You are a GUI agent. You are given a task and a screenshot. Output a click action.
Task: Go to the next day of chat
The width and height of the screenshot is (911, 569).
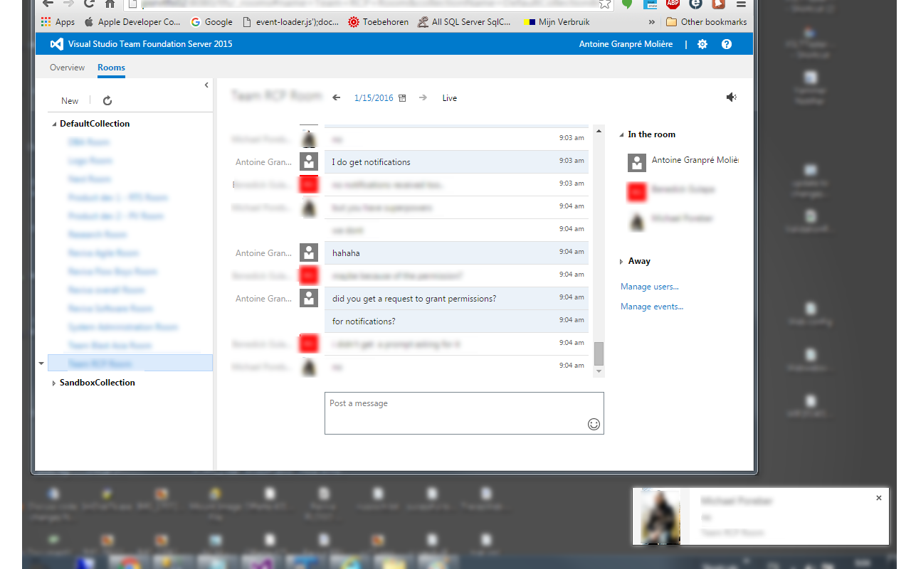(423, 98)
